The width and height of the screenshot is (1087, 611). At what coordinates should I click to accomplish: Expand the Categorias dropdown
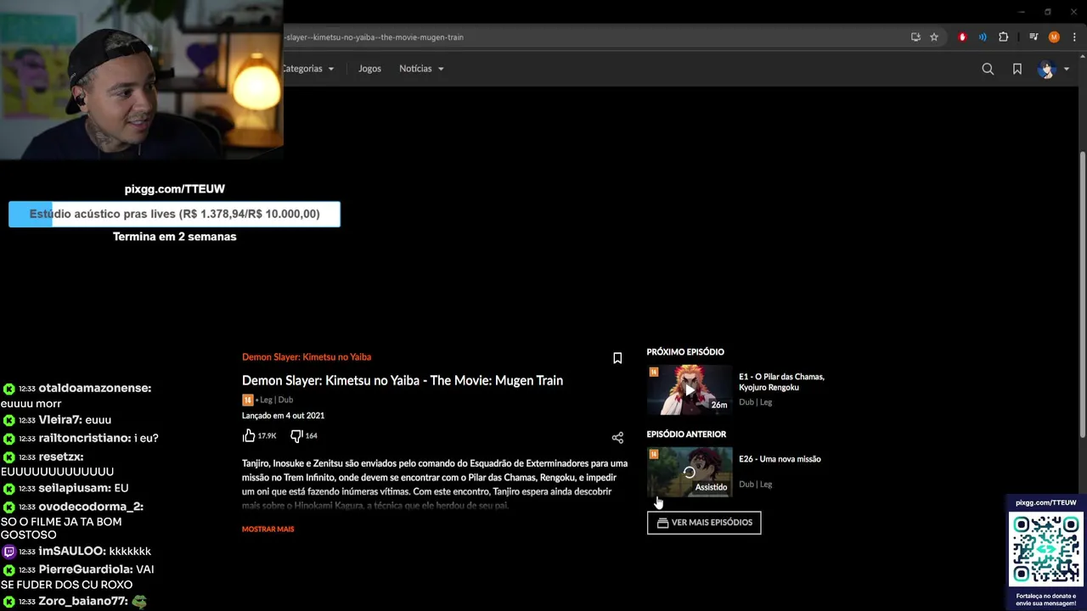pos(308,69)
